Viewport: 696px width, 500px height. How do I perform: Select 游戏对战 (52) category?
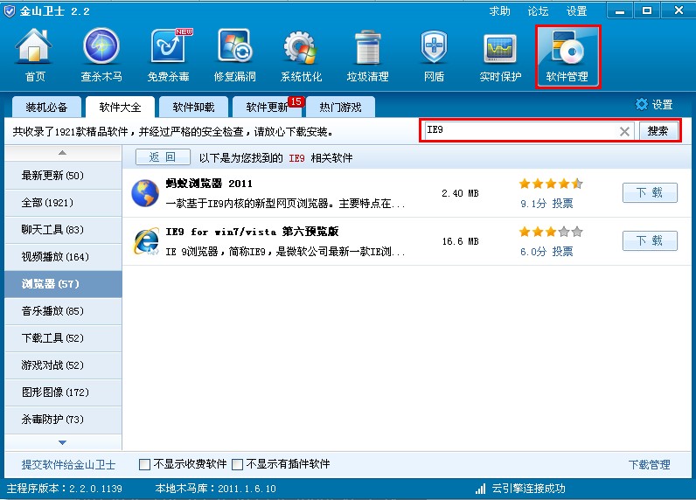[x=63, y=365]
